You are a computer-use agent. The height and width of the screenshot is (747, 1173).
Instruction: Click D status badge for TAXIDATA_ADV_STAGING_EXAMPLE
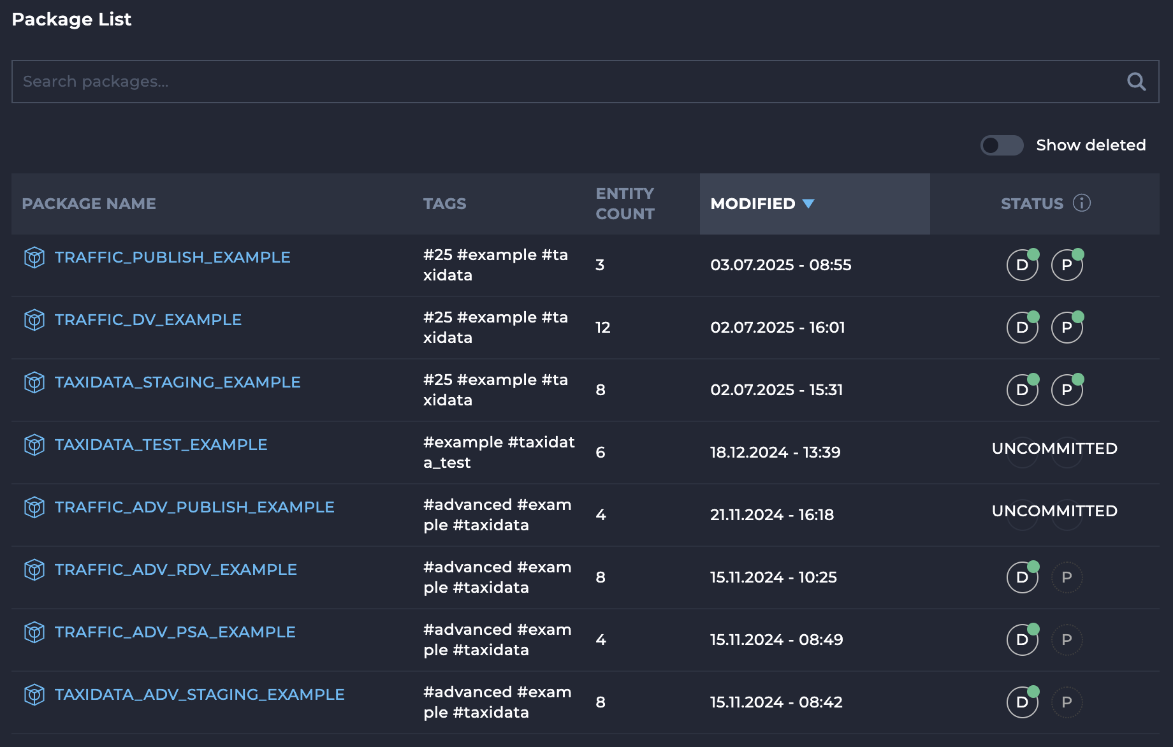click(x=1022, y=702)
